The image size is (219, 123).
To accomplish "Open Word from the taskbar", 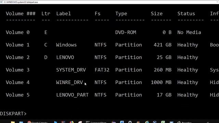I will click(122, 122).
